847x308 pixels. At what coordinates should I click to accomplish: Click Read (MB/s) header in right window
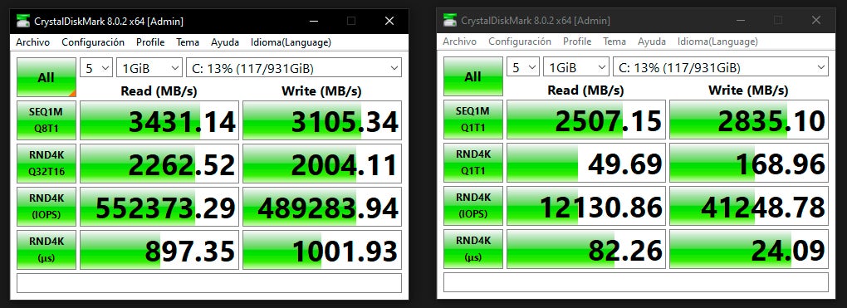(585, 90)
